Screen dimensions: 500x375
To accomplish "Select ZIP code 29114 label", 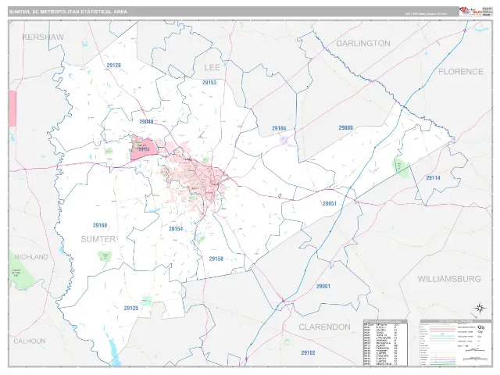I will coord(433,178).
